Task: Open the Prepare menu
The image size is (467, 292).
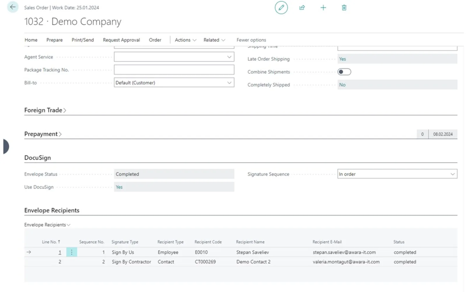Action: click(55, 40)
